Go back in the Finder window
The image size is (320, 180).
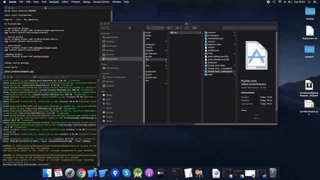pos(103,28)
